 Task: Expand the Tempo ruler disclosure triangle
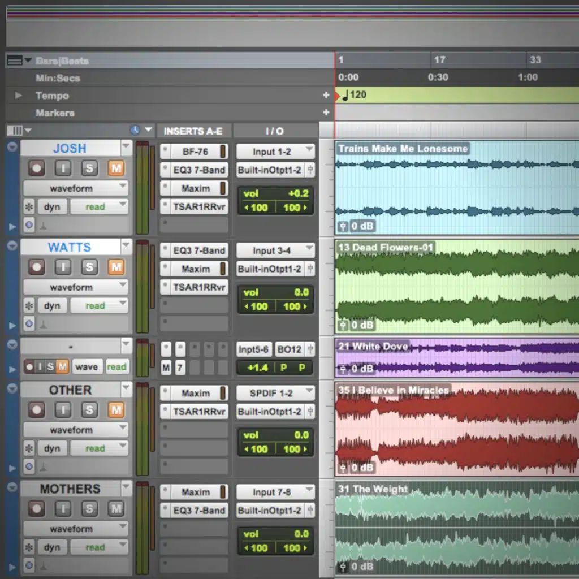[x=19, y=96]
